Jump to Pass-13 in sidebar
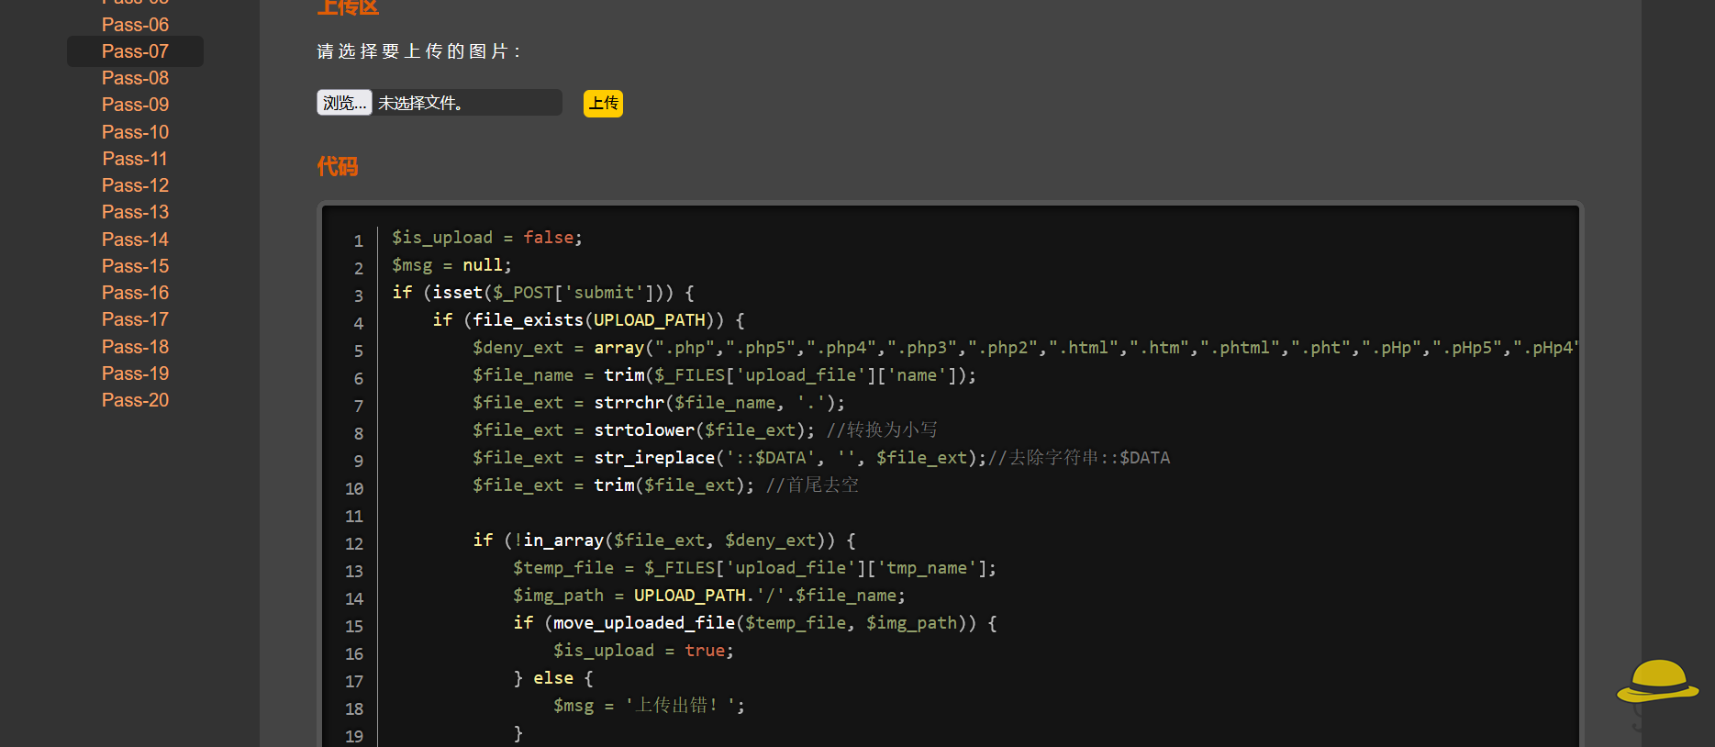This screenshot has width=1715, height=747. coord(135,212)
